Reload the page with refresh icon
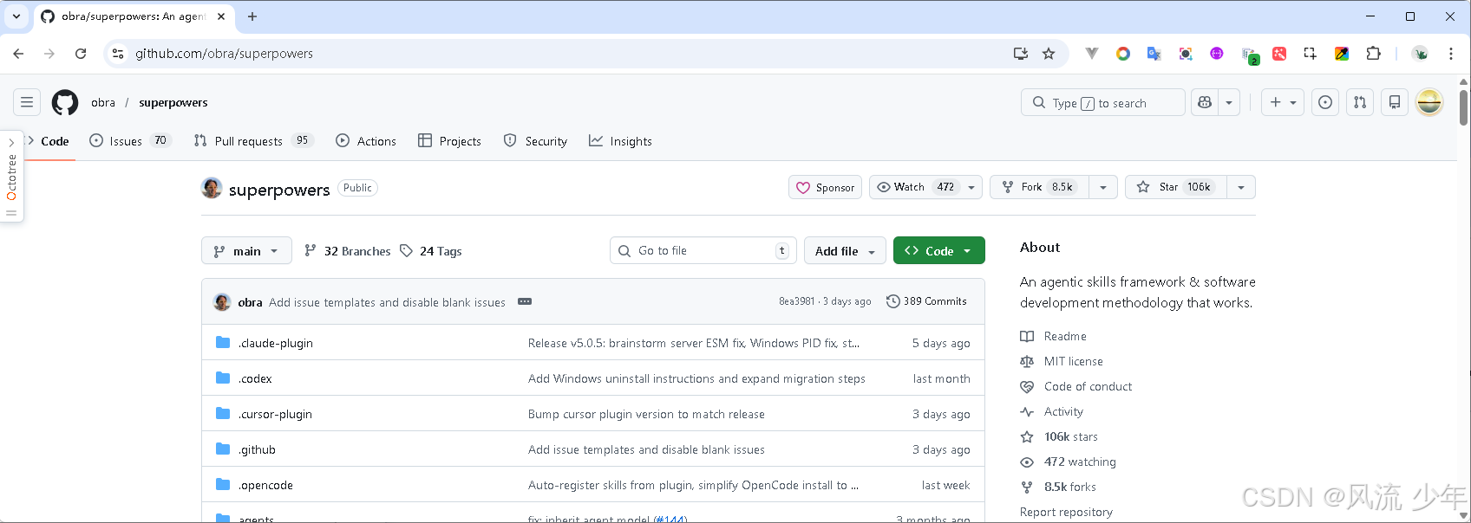Image resolution: width=1471 pixels, height=523 pixels. (x=81, y=54)
